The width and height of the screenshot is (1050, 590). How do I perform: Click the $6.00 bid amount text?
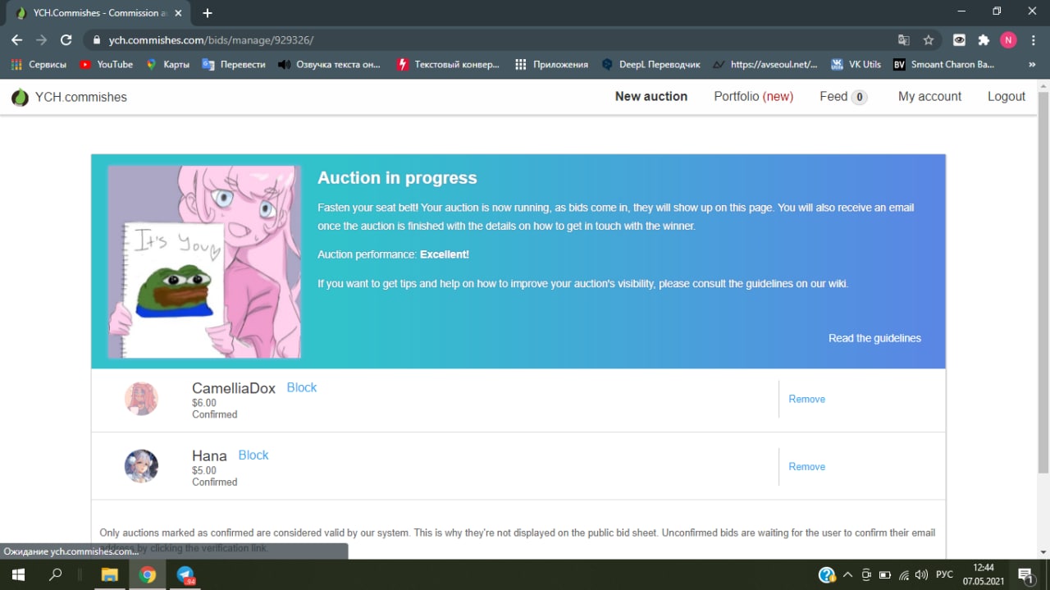point(204,403)
